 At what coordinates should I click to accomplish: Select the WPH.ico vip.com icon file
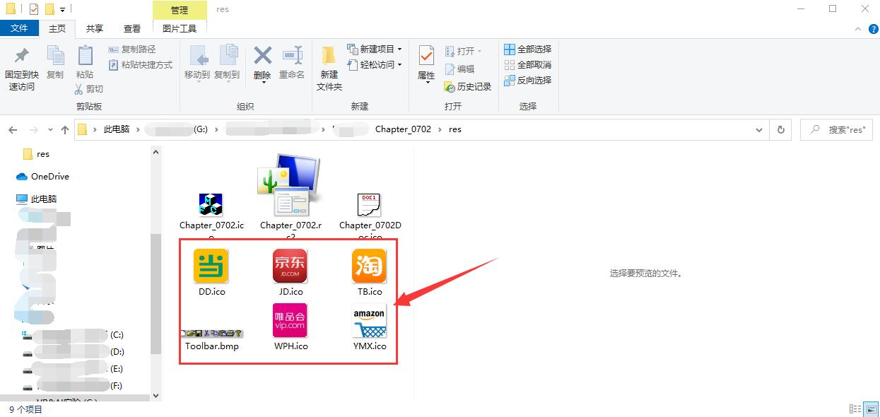click(x=291, y=327)
